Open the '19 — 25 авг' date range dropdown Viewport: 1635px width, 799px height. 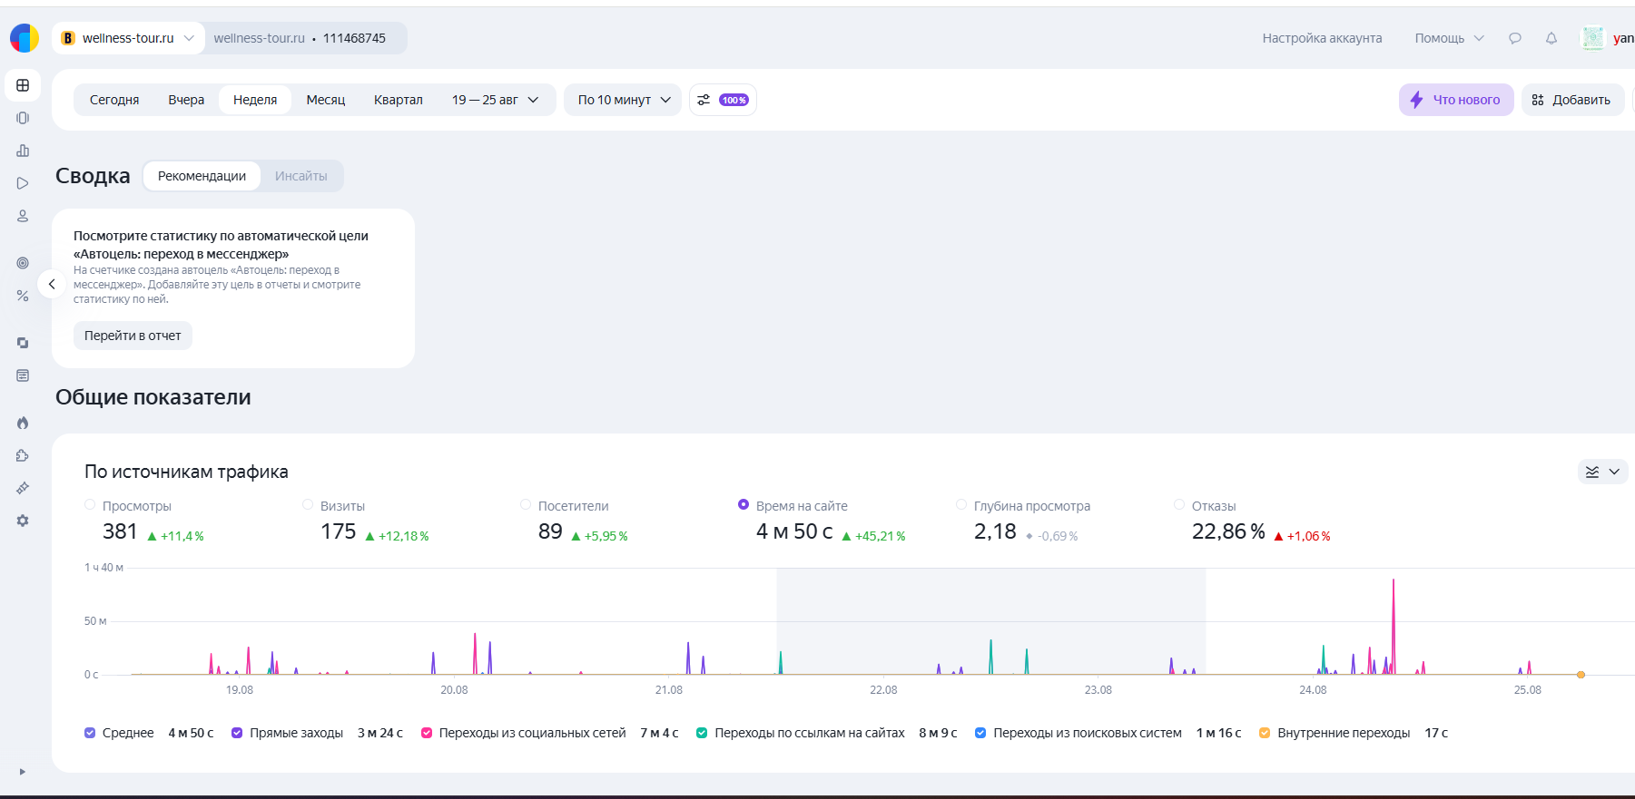(x=496, y=100)
